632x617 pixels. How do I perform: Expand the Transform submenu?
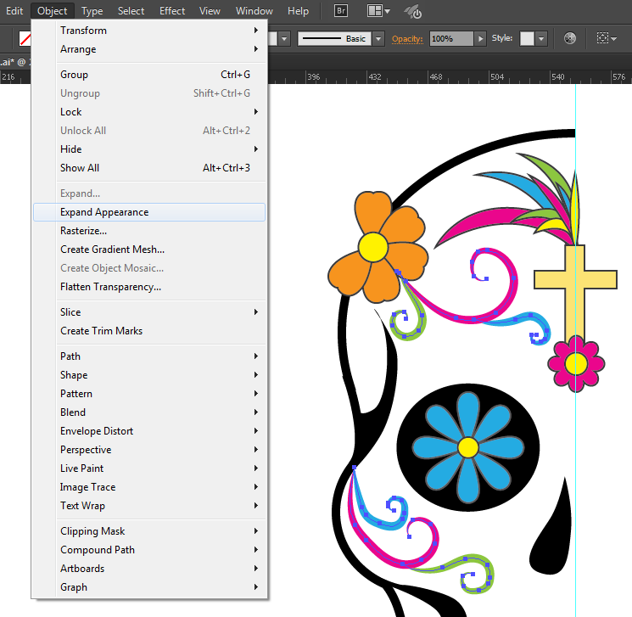pyautogui.click(x=83, y=31)
